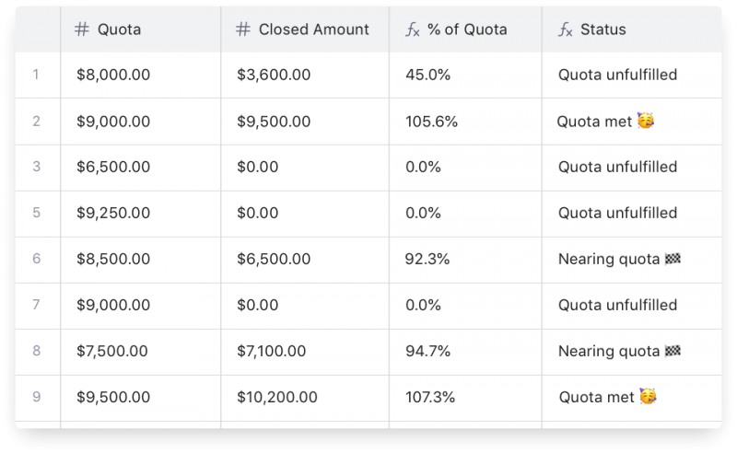Viewport: 737px width, 453px height.
Task: Click the $8,000.00 quota cell
Action: 112,75
